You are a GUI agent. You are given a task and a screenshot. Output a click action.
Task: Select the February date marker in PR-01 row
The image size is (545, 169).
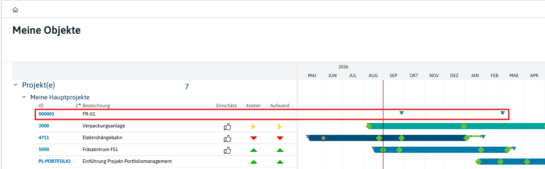502,113
